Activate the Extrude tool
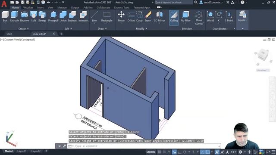This screenshot has height=155, width=276. [x=14, y=16]
